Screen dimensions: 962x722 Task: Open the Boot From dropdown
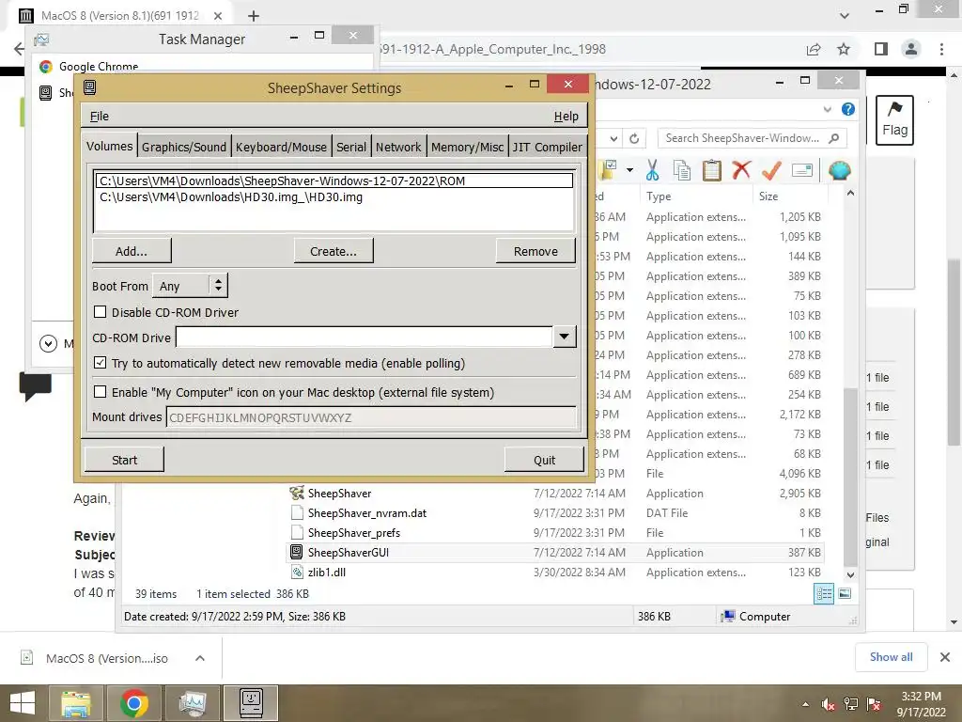tap(190, 286)
